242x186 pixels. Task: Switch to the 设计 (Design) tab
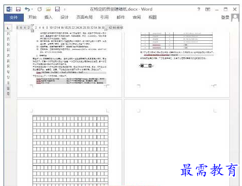pyautogui.click(x=64, y=17)
